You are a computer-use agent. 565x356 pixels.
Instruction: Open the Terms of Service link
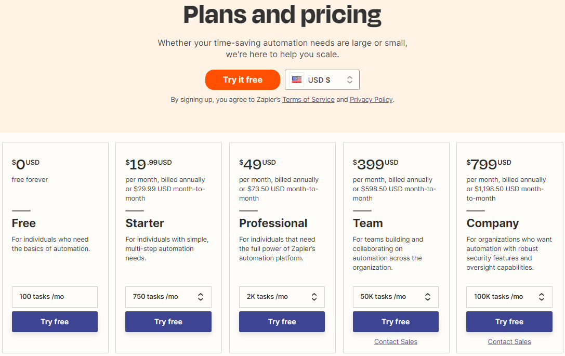click(x=308, y=99)
